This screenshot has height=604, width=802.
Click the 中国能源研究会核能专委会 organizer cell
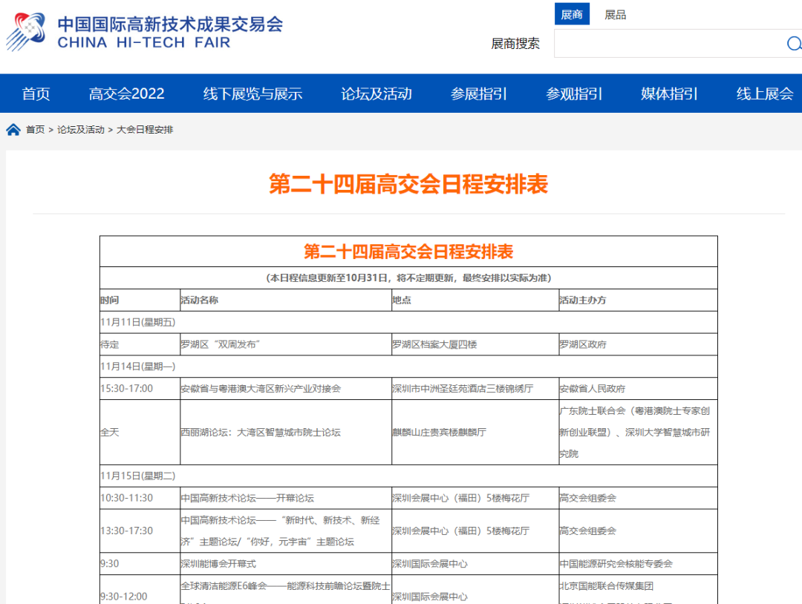[x=638, y=564]
